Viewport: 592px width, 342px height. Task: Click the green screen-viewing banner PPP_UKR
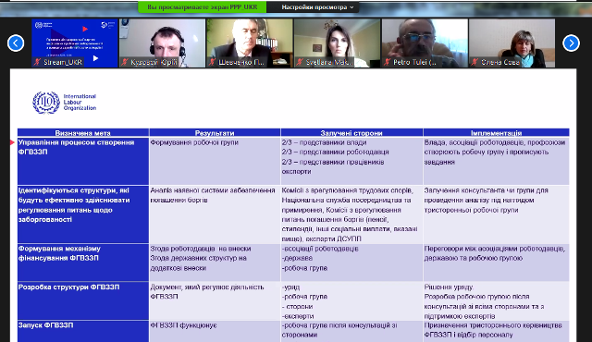[203, 7]
